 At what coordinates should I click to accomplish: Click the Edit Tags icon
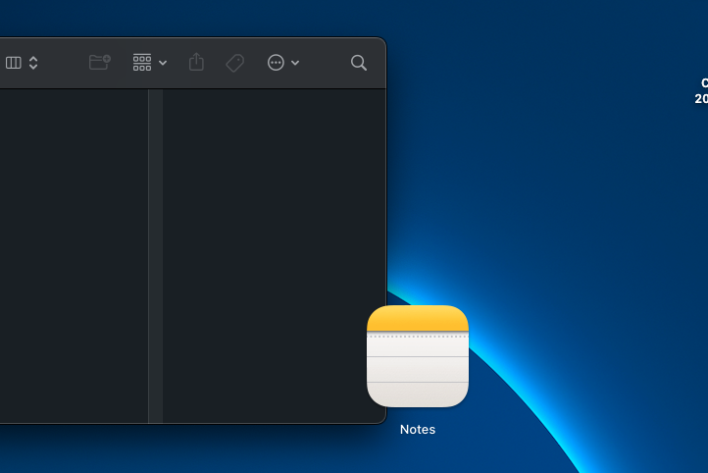235,63
